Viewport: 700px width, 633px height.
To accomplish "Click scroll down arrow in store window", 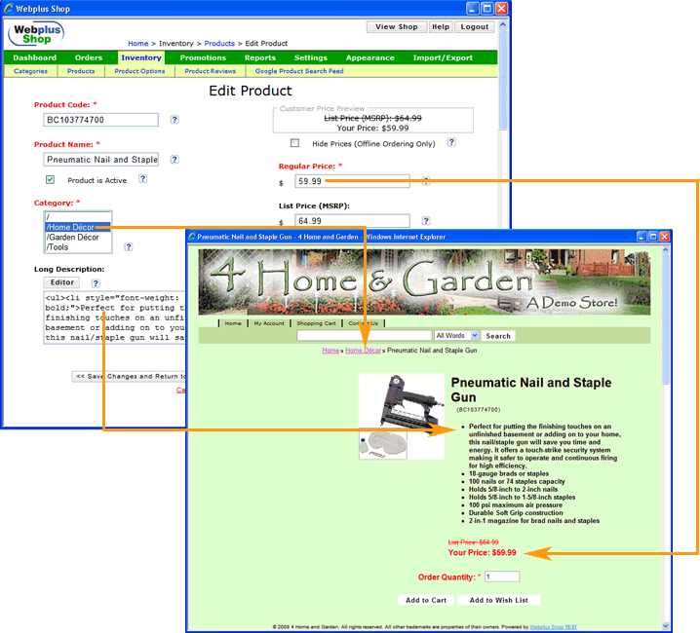I will 666,626.
